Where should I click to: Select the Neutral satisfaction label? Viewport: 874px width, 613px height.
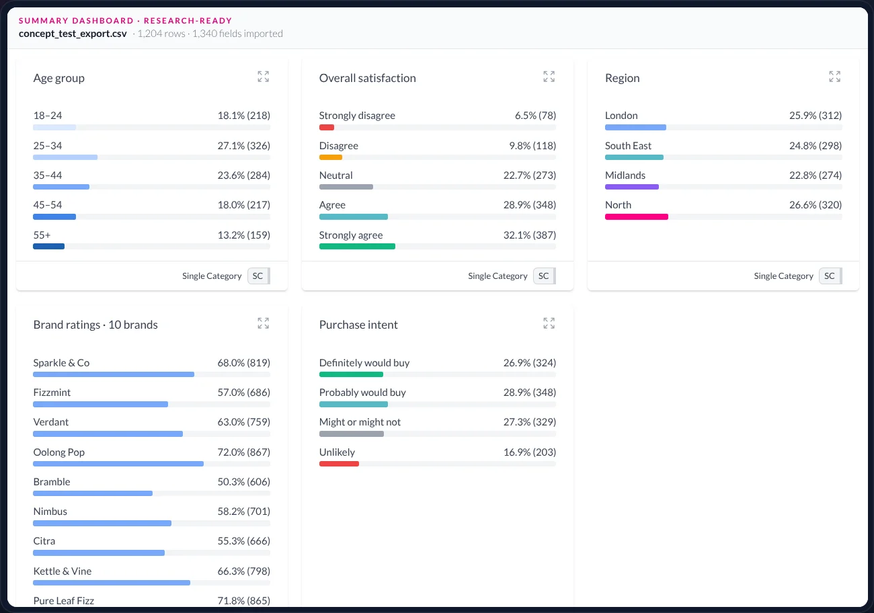336,175
